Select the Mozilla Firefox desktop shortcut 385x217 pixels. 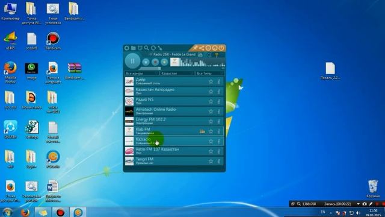10,72
